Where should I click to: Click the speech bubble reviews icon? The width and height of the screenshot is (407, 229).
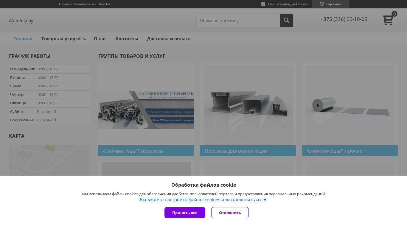tap(263, 4)
